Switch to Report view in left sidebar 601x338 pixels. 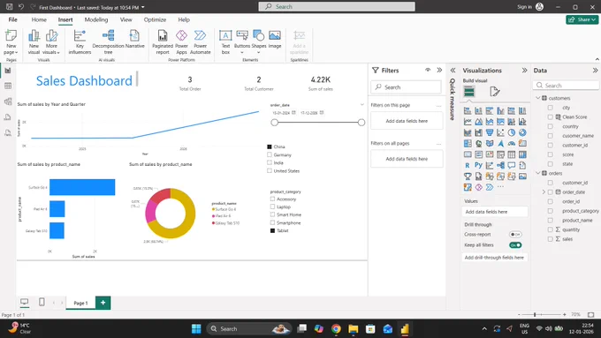[x=8, y=71]
